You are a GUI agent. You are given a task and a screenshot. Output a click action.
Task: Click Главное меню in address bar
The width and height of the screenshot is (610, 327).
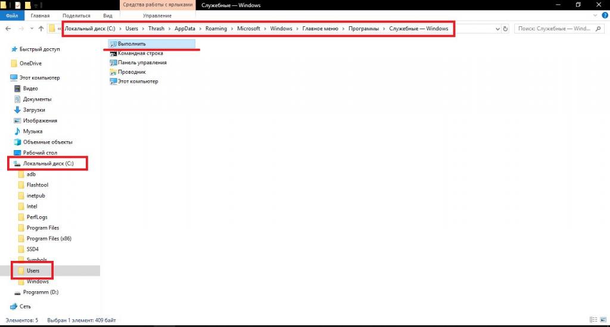tap(320, 29)
